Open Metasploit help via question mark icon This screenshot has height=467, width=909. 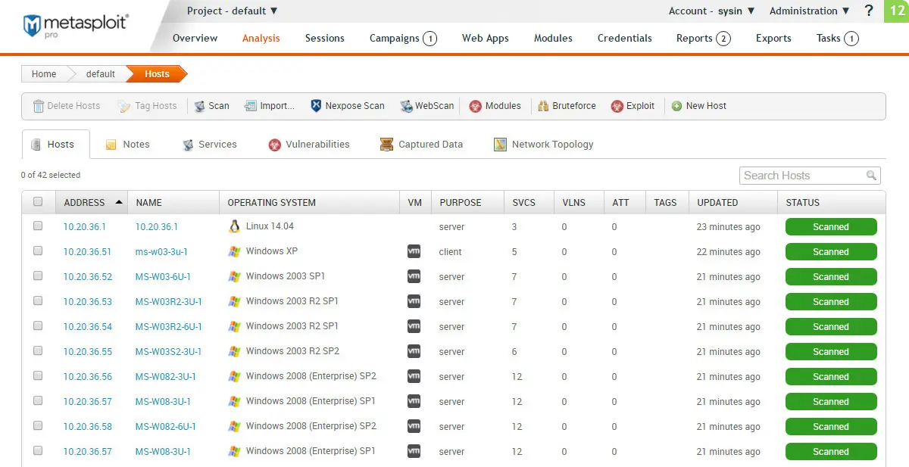coord(868,11)
